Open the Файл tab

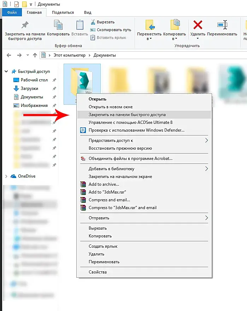12,12
